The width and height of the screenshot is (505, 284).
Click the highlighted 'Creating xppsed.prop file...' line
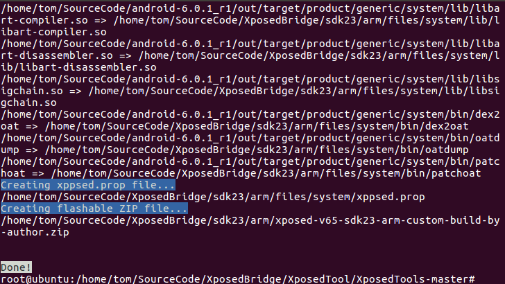[x=87, y=185]
